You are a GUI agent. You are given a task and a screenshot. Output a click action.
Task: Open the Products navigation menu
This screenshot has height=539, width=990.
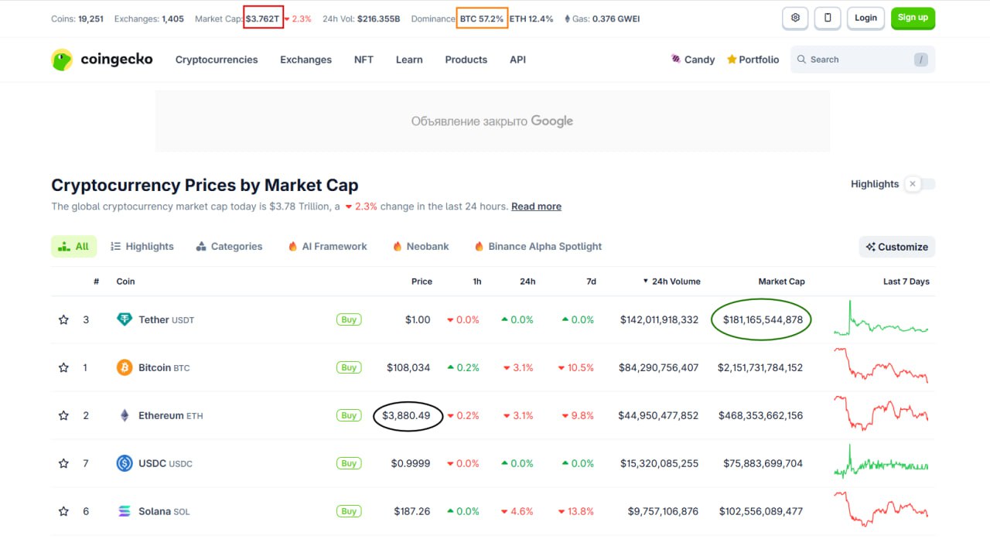tap(466, 60)
